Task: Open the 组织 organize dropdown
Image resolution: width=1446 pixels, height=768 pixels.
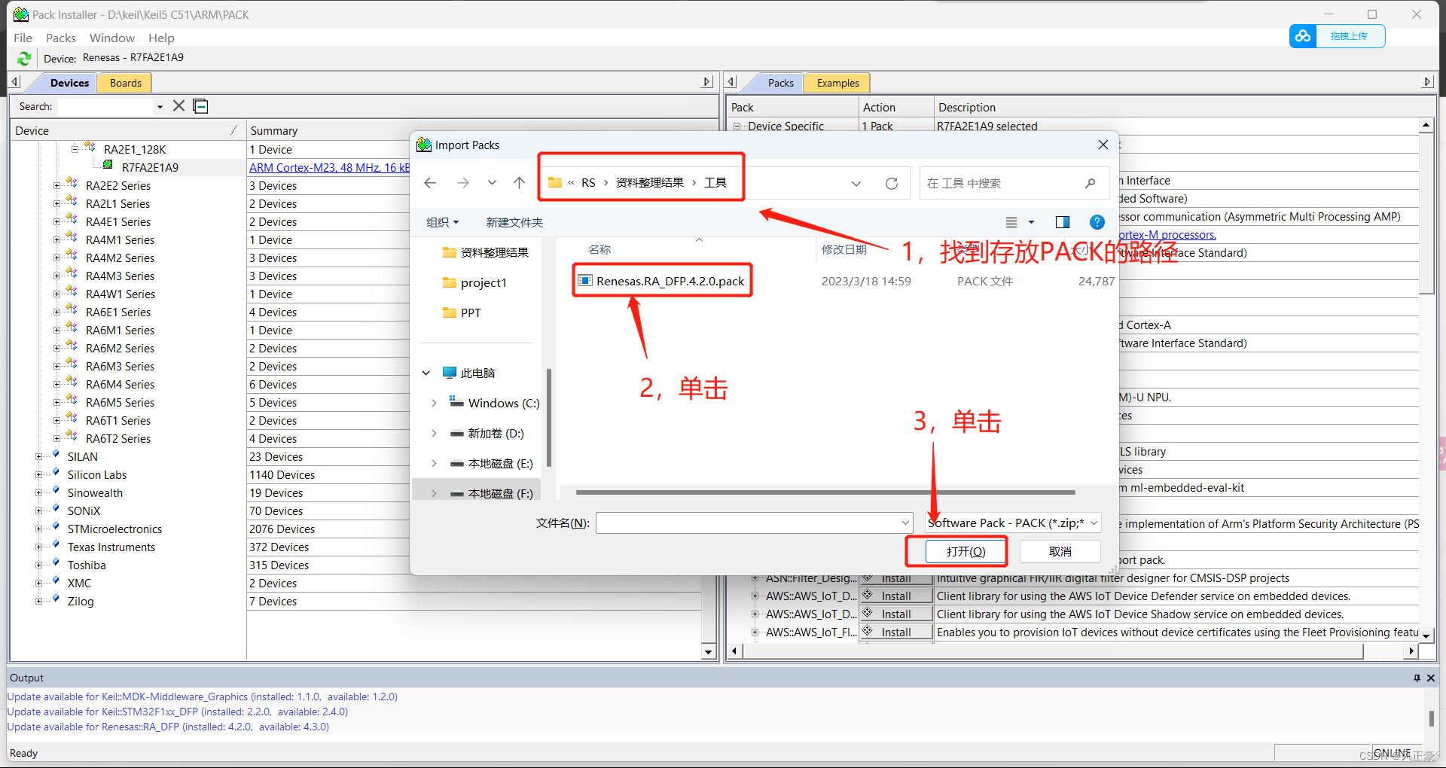Action: (442, 222)
